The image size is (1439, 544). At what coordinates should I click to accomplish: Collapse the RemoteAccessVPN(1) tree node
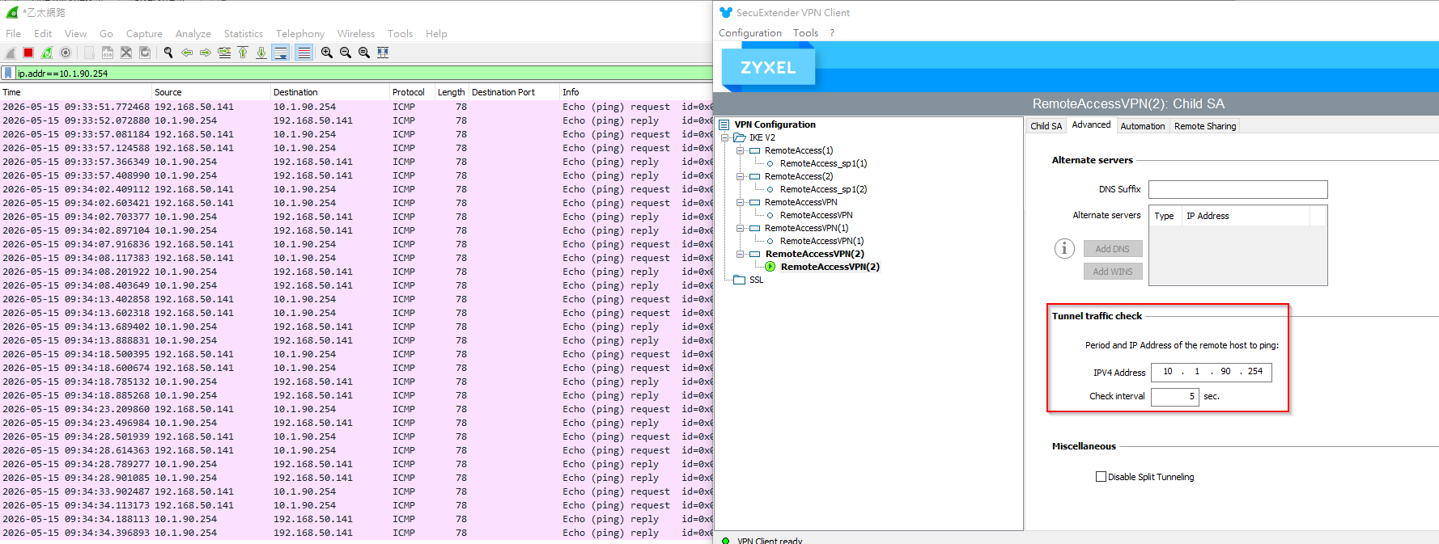[x=740, y=228]
